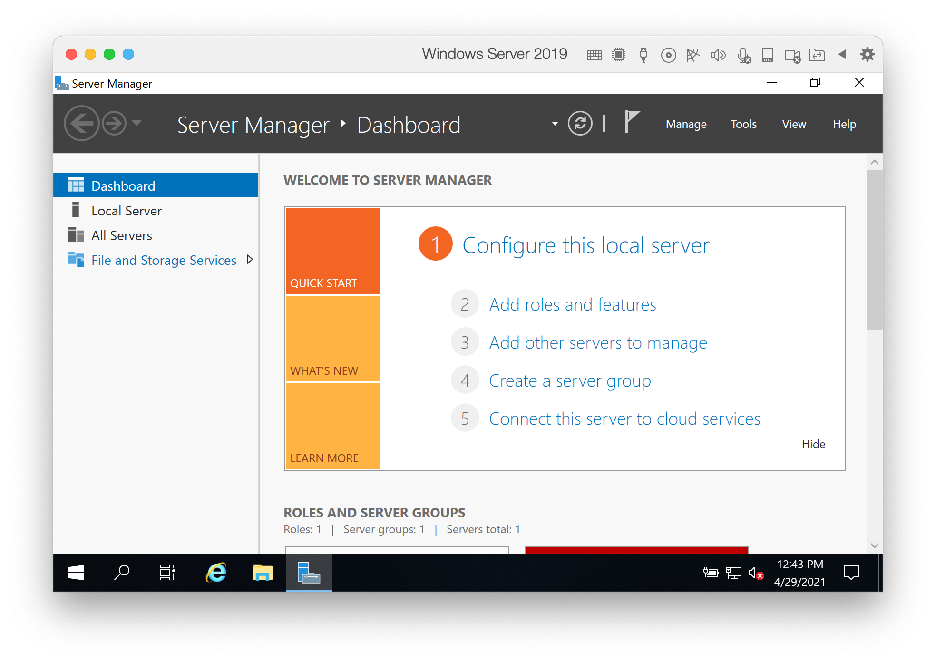Click the forward navigation arrow
Image resolution: width=936 pixels, height=662 pixels.
pyautogui.click(x=114, y=124)
